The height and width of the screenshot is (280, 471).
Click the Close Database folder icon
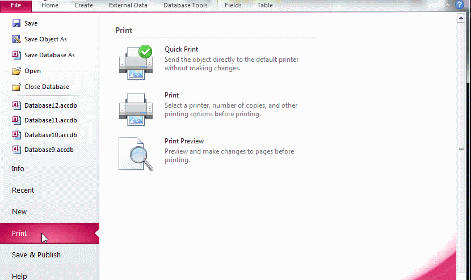pos(16,87)
